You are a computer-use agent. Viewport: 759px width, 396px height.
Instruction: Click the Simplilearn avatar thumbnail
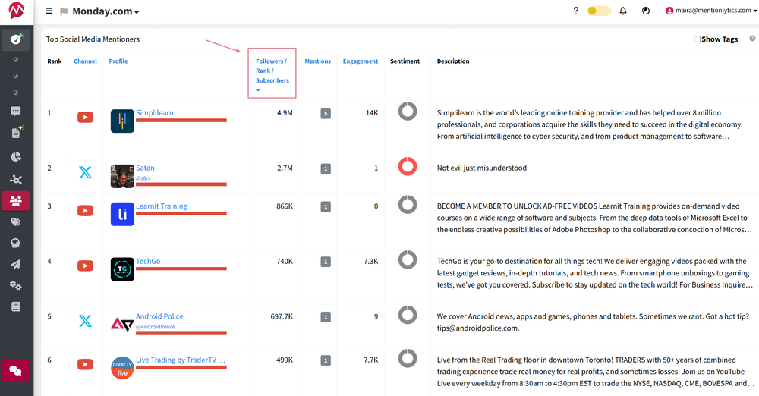(122, 121)
